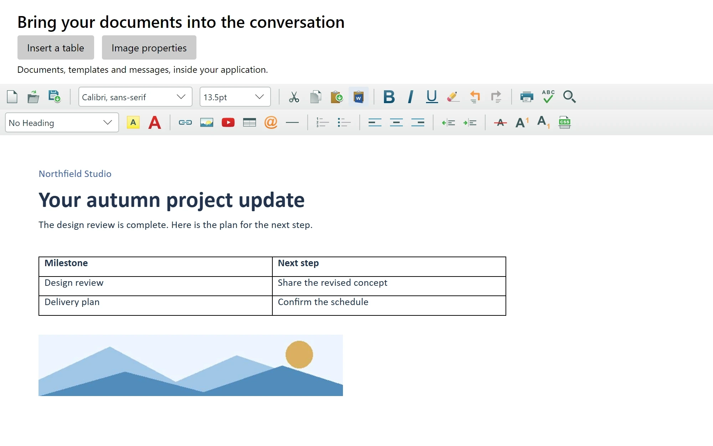This screenshot has height=446, width=713.
Task: Click the 'Documents, templates and messages' subtitle
Action: click(x=143, y=70)
